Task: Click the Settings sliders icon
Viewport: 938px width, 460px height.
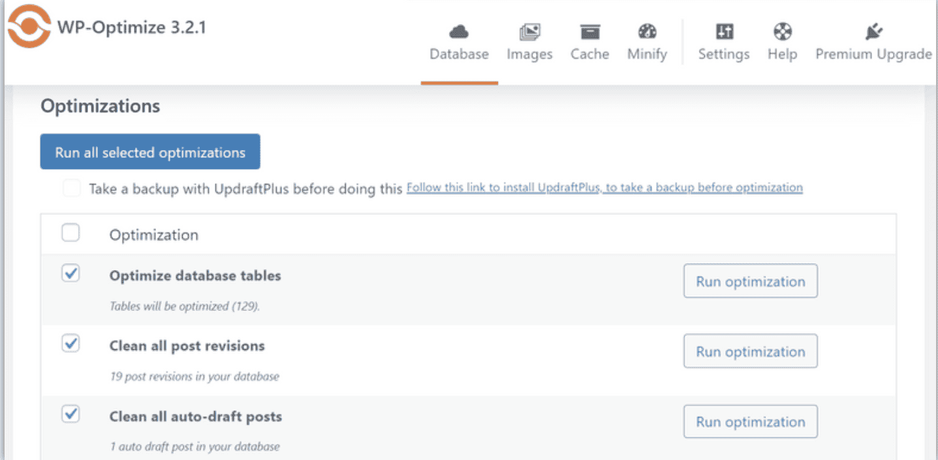Action: 724,31
